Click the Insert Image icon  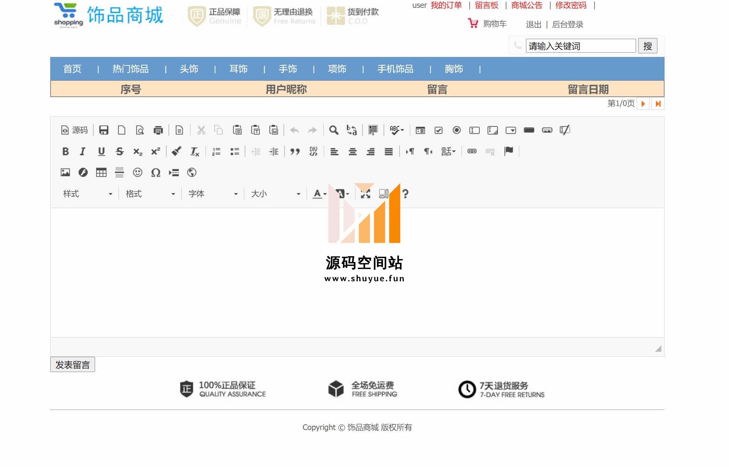pos(66,173)
